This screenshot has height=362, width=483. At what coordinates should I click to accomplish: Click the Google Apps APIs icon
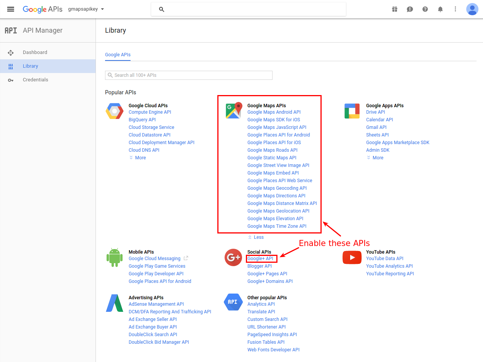[352, 111]
